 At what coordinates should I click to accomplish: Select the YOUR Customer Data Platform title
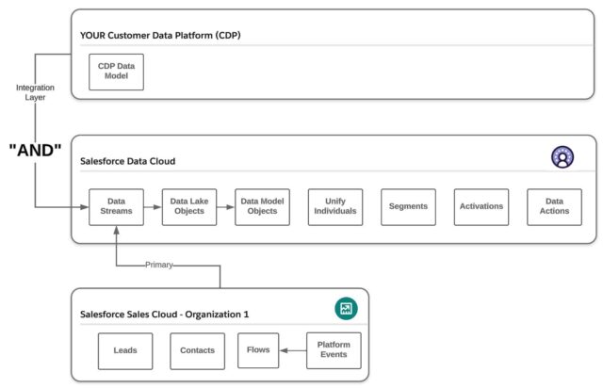[x=162, y=35]
